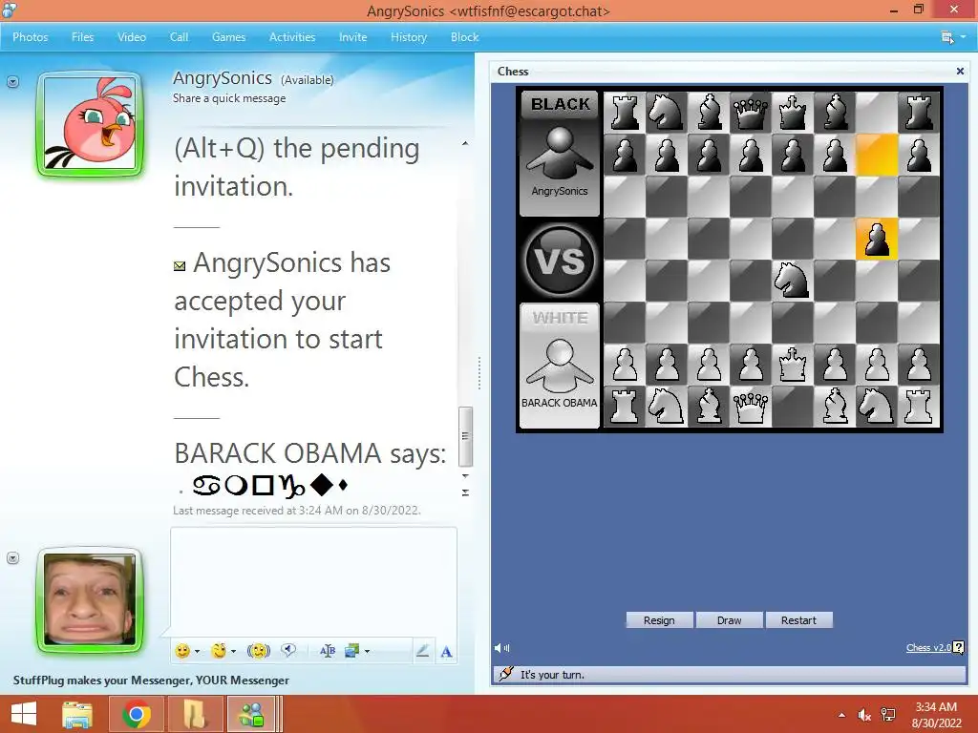This screenshot has height=733, width=978.
Task: Click the conversation scrollbar thumb
Action: tap(465, 436)
